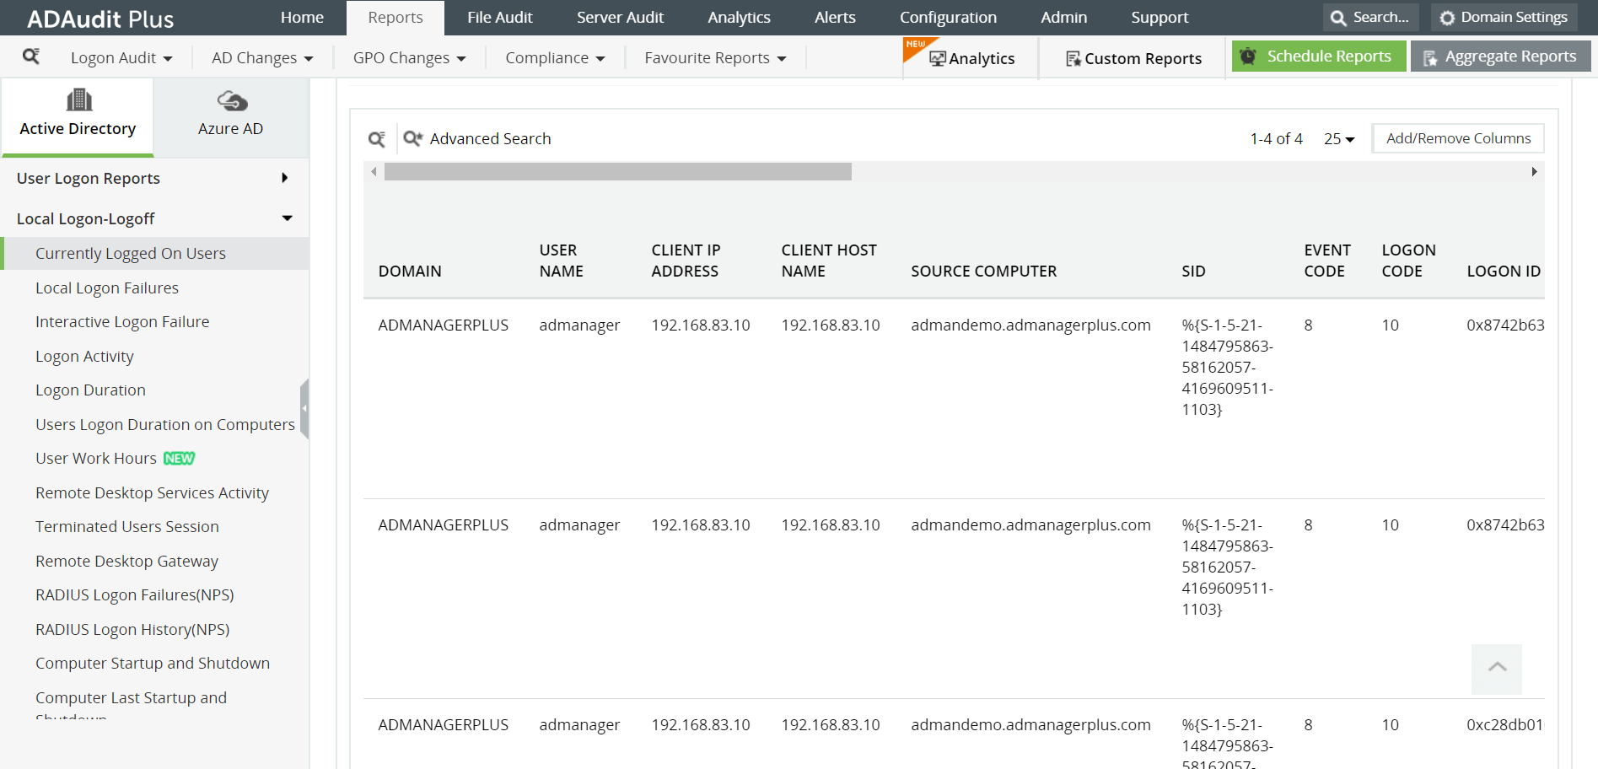Screen dimensions: 1598x769
Task: Open the File Audit tab
Action: [500, 18]
